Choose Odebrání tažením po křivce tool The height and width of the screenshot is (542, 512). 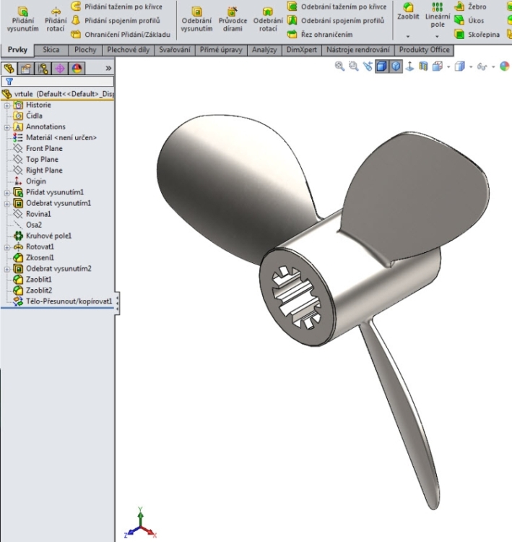pos(337,7)
